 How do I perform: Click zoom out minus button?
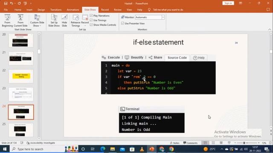(235, 143)
